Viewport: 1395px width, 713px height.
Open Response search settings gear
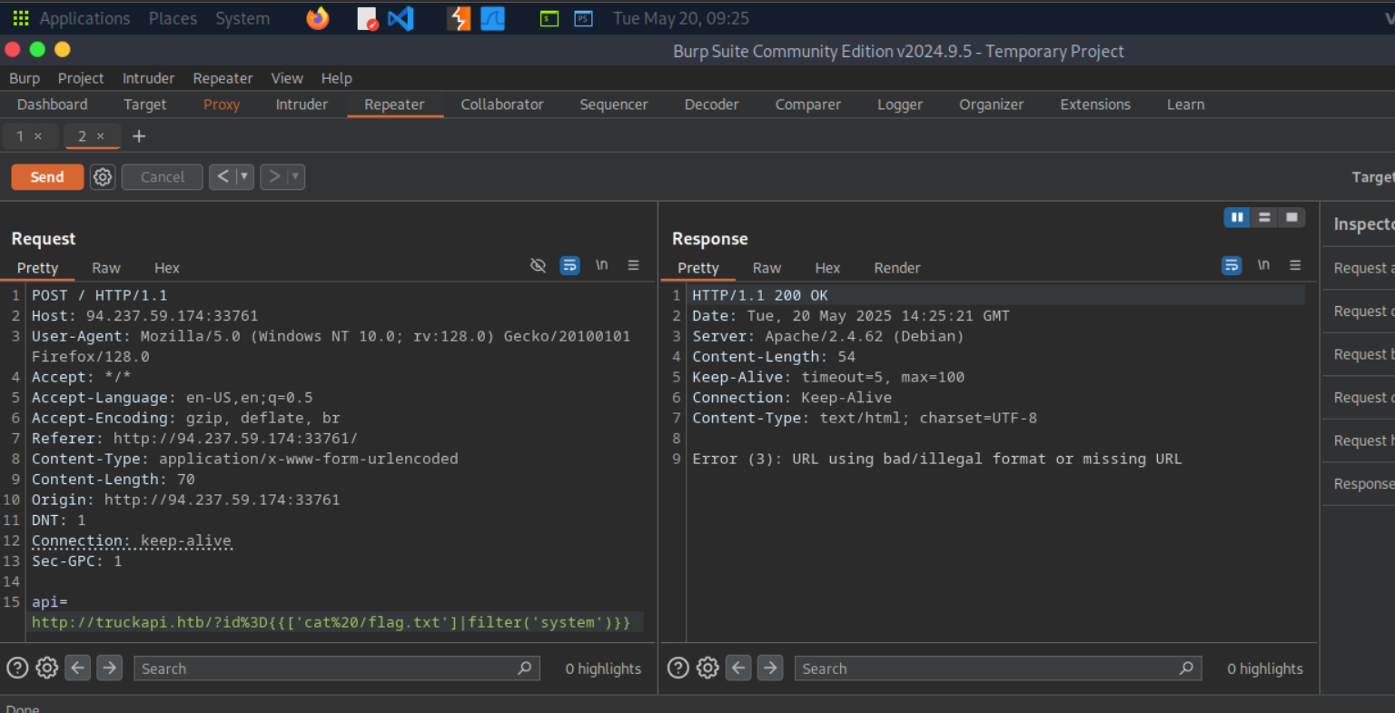707,668
